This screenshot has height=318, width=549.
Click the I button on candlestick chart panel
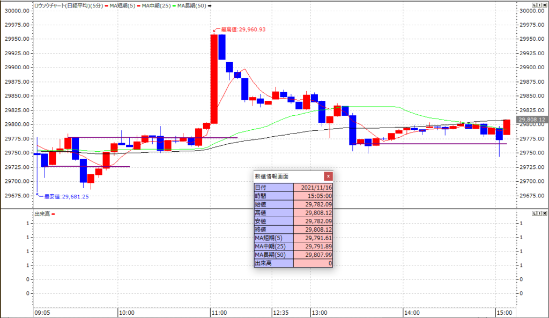[539, 4]
